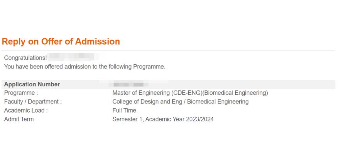Viewport: 338px width, 156px height.
Task: Click the Congratulations! greeting text
Action: click(25, 58)
